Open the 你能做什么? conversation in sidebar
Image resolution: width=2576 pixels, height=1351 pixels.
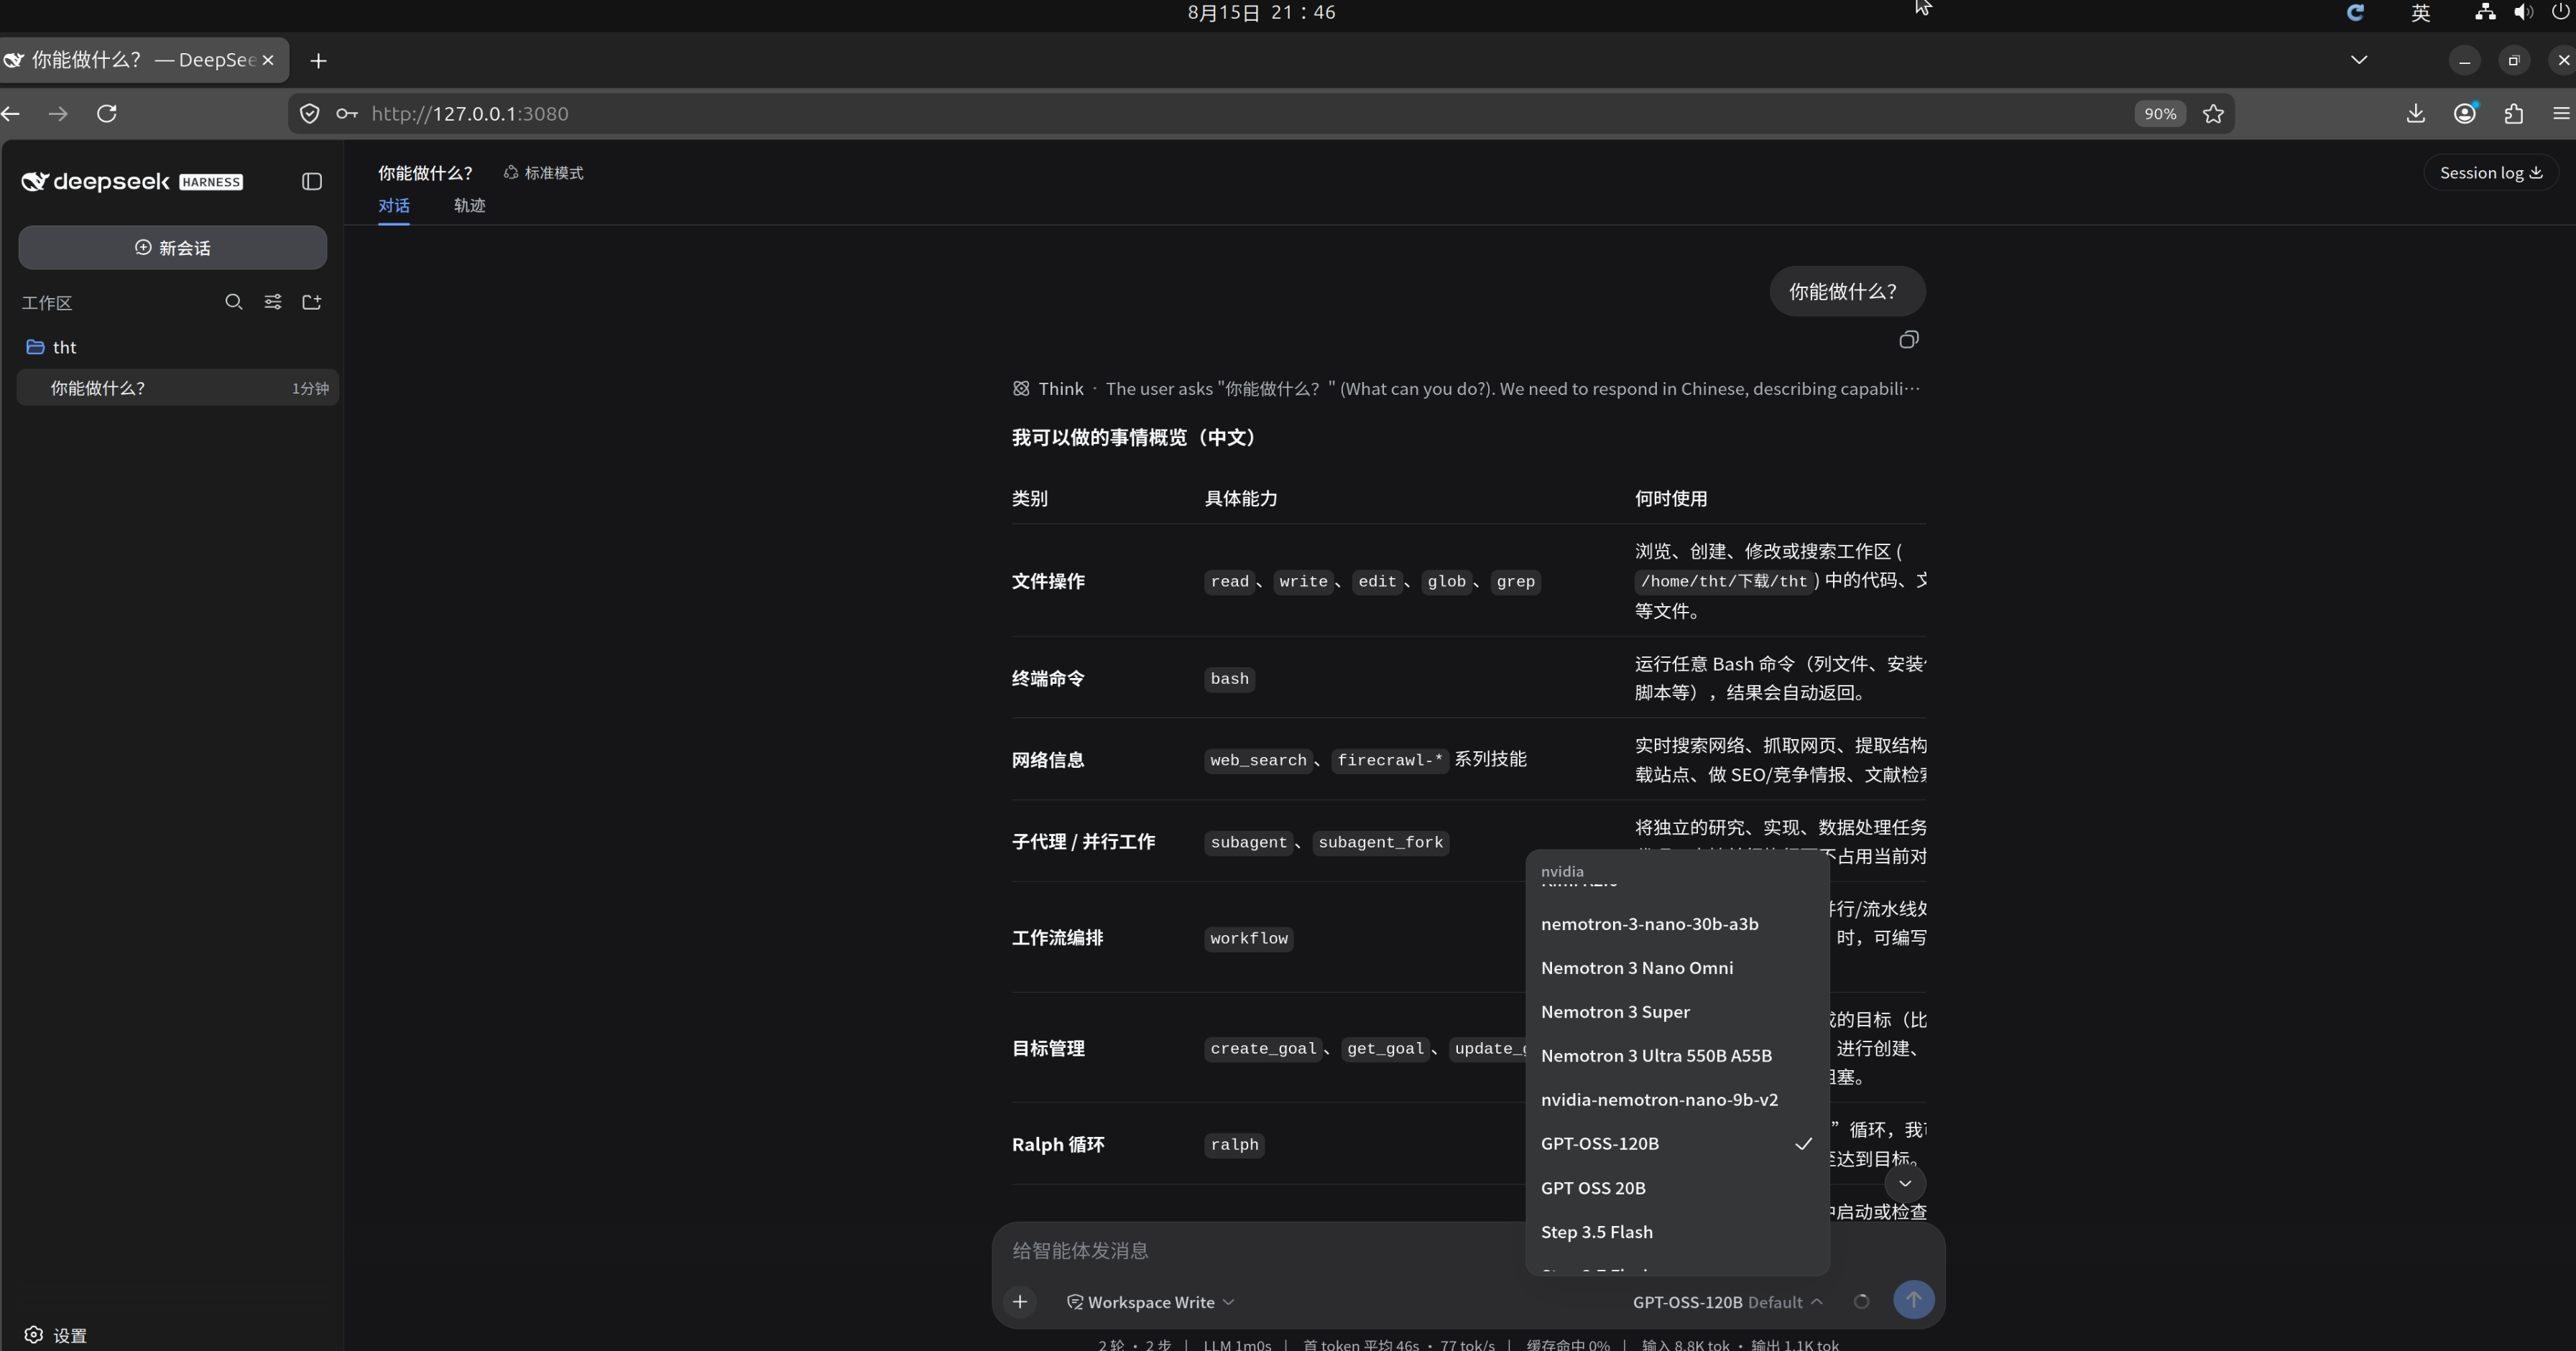(x=178, y=388)
